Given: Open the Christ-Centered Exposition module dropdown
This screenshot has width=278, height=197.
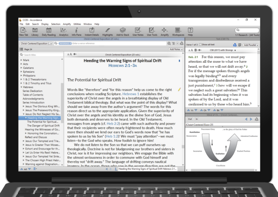Looking at the screenshot, I should (36, 44).
